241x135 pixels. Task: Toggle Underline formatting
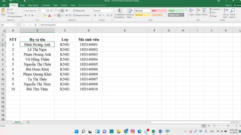tap(32, 15)
